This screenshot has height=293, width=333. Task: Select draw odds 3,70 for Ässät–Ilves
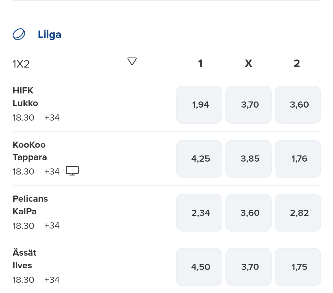click(249, 267)
